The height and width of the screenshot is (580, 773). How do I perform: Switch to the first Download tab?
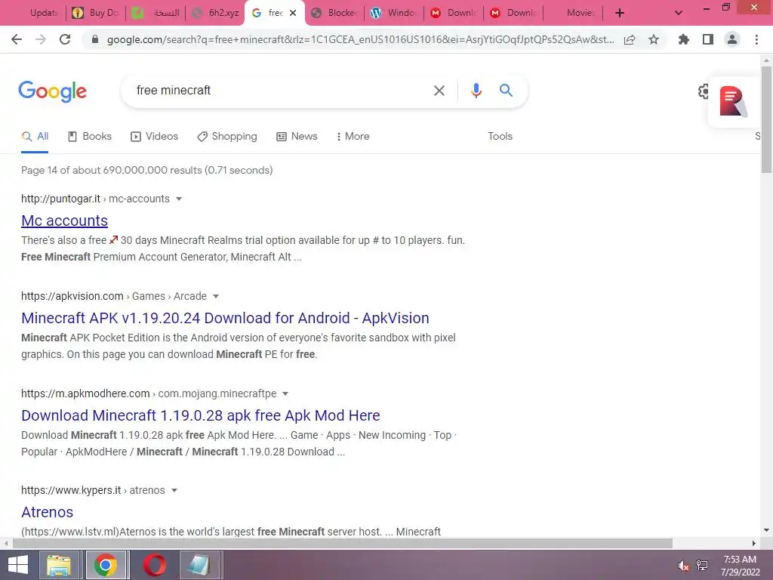454,13
